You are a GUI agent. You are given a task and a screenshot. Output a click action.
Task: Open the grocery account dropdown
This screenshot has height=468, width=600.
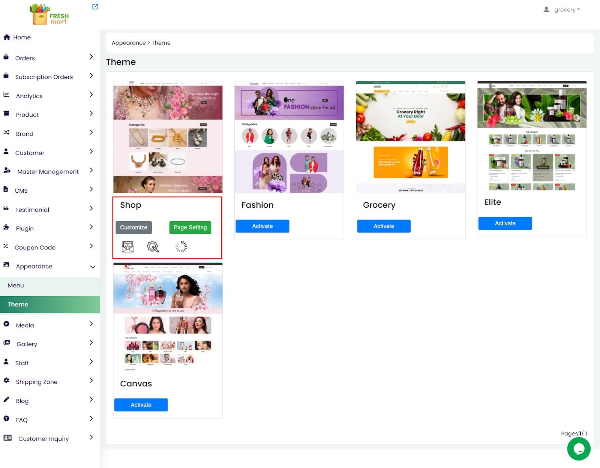(567, 10)
